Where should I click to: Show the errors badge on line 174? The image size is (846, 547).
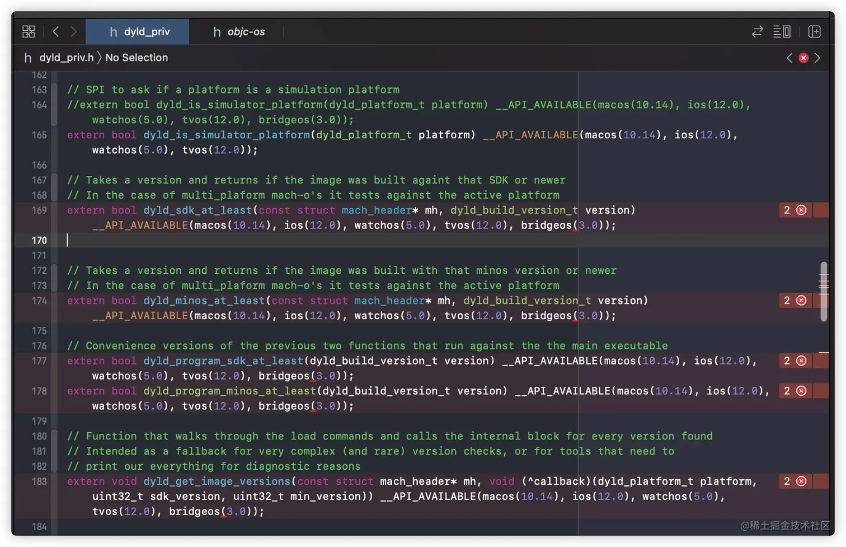click(x=795, y=301)
